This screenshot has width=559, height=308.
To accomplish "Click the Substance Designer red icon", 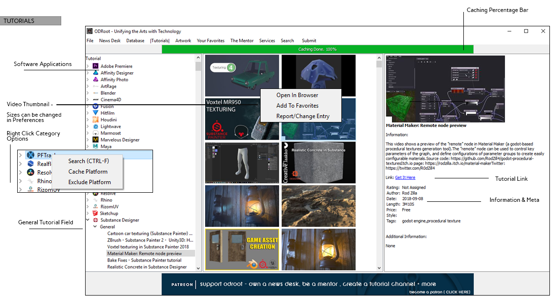I will pos(96,220).
